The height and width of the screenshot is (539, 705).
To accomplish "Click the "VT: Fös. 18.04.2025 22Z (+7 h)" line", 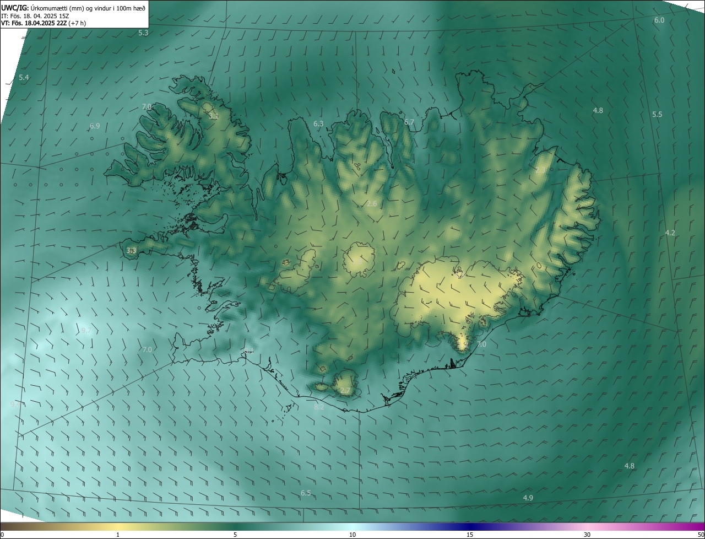I will click(44, 23).
